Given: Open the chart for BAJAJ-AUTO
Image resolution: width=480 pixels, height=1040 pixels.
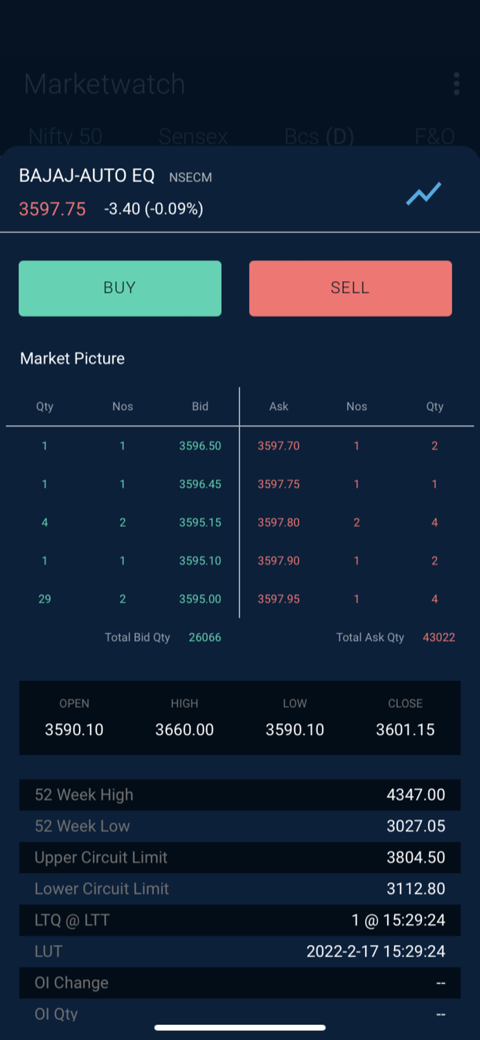Looking at the screenshot, I should coord(423,195).
